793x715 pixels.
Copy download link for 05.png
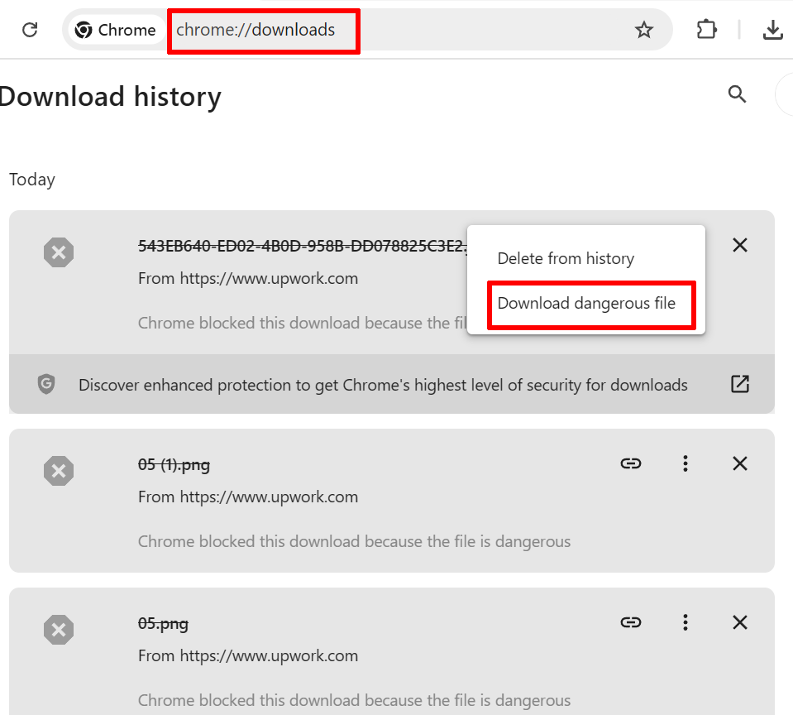pos(631,622)
